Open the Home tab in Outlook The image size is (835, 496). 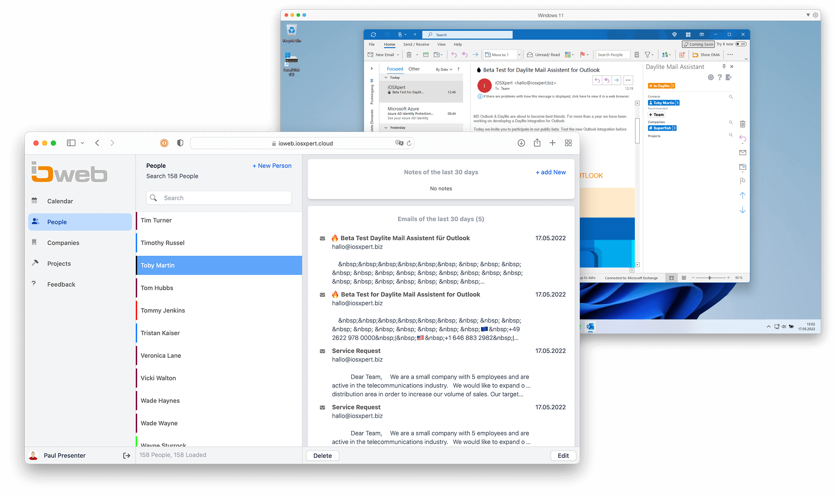point(389,44)
